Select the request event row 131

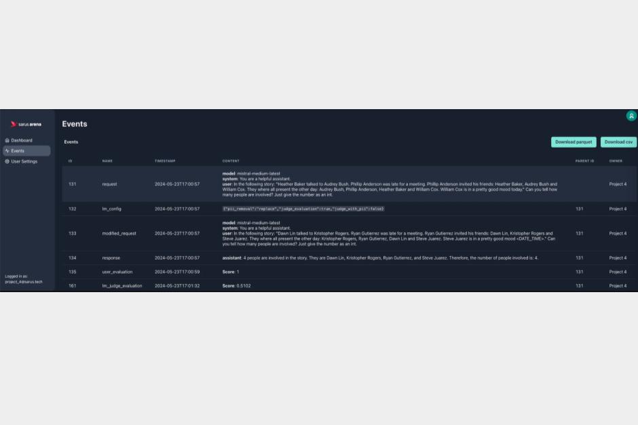click(x=109, y=184)
